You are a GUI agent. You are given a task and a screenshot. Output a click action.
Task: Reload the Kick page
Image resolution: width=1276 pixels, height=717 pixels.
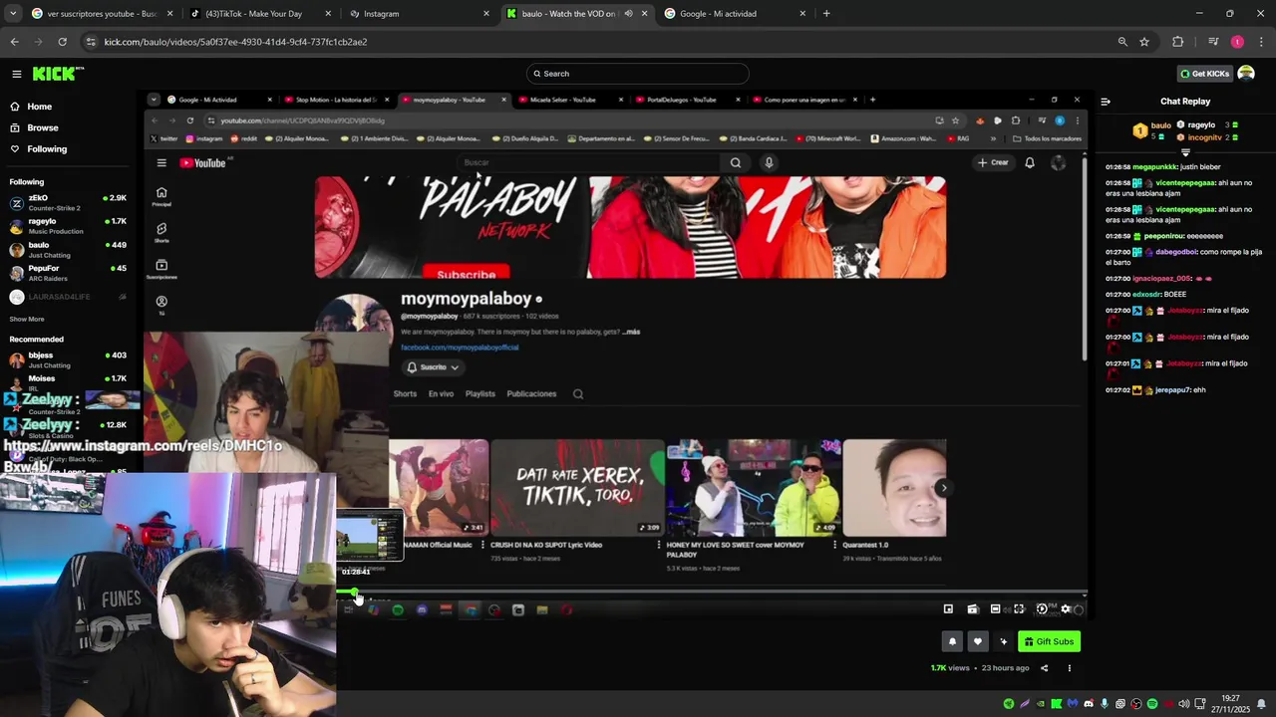tap(62, 42)
